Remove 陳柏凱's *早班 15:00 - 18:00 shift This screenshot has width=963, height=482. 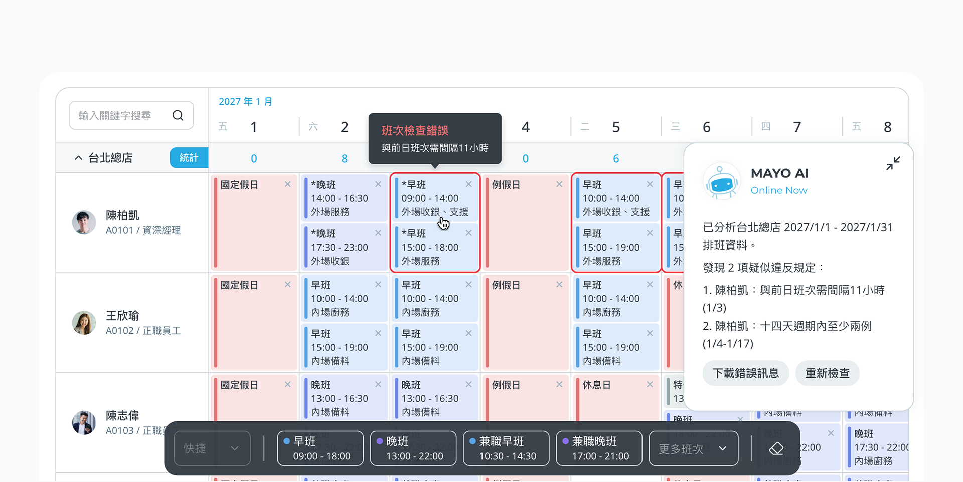[468, 233]
